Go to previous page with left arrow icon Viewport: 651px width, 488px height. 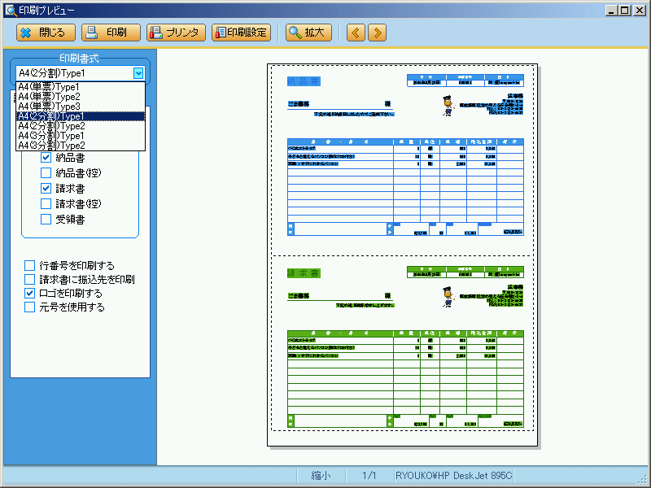(x=356, y=33)
